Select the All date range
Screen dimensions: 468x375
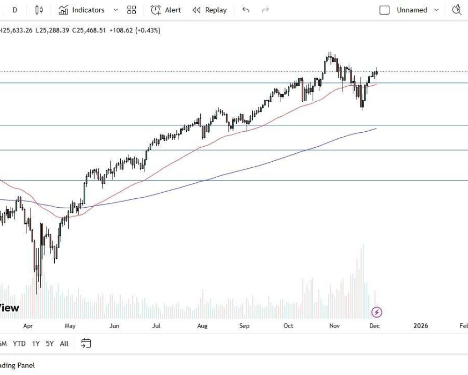tap(64, 344)
